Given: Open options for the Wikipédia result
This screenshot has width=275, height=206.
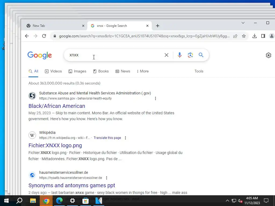Looking at the screenshot, I should click(x=125, y=138).
